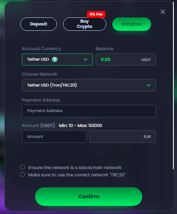Image resolution: width=177 pixels, height=214 pixels.
Task: Confirm the withdrawal with green button
Action: [88, 197]
